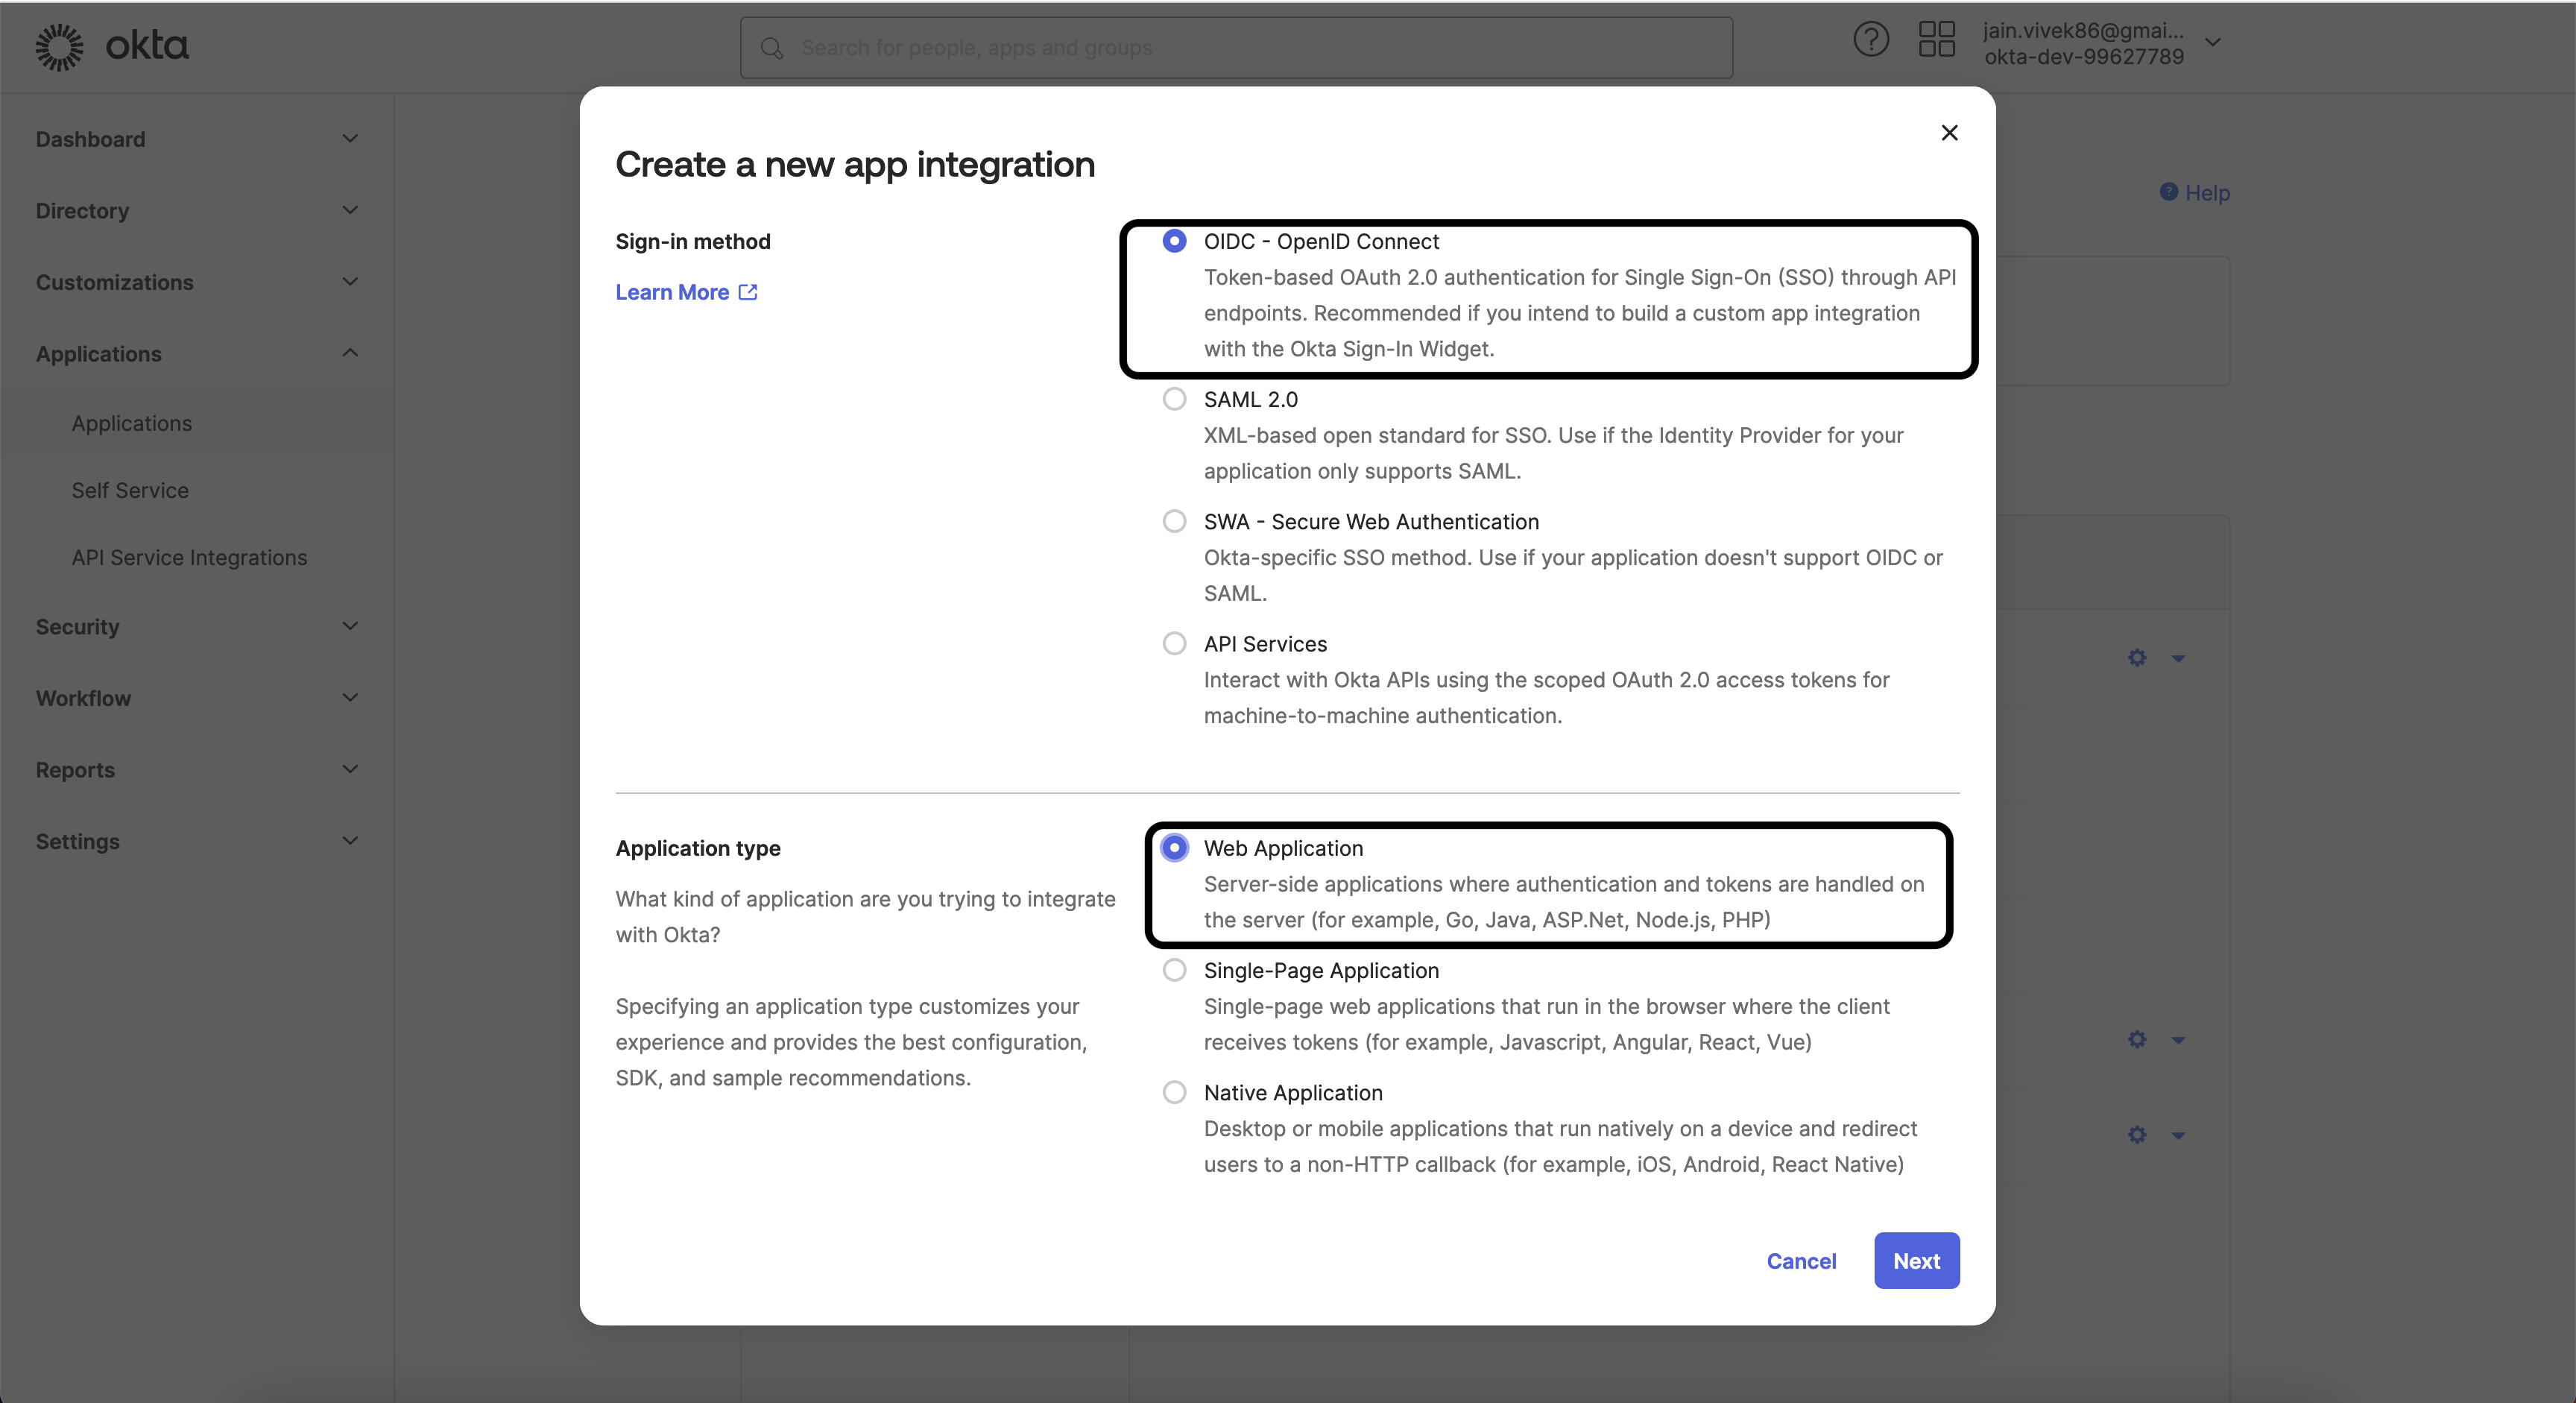Click the Okta logo icon
Screen dimensions: 2576x1403
click(x=60, y=47)
